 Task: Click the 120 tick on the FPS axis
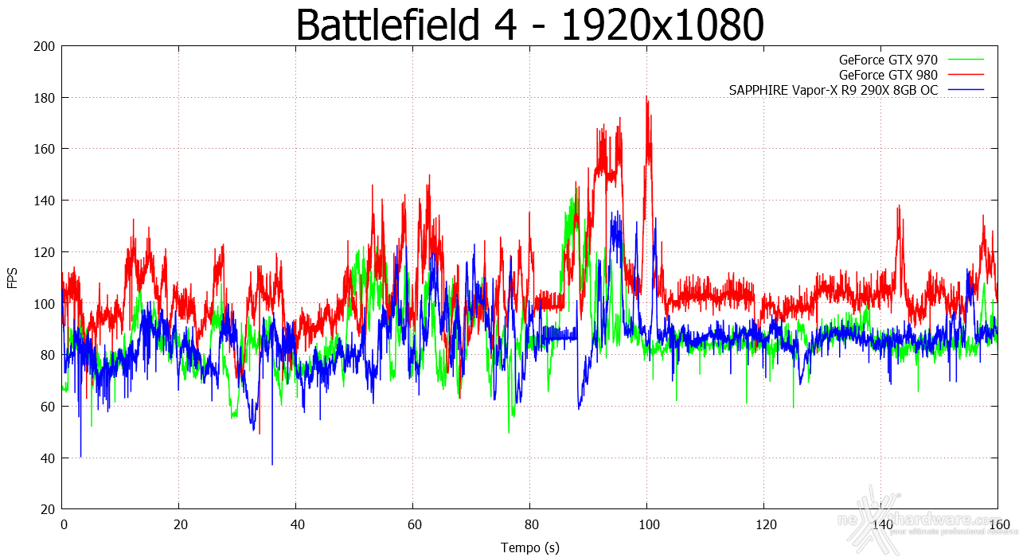[46, 252]
